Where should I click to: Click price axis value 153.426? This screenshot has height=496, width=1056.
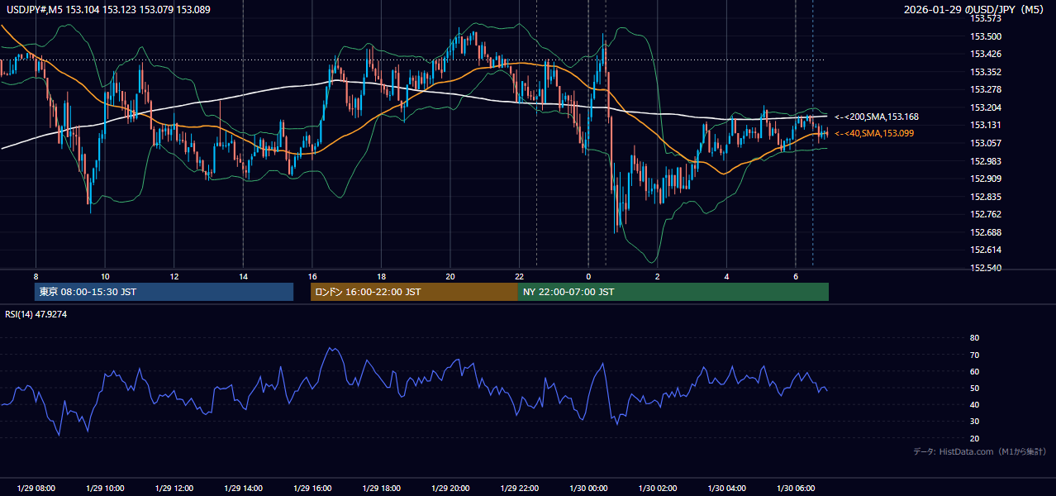(x=985, y=55)
